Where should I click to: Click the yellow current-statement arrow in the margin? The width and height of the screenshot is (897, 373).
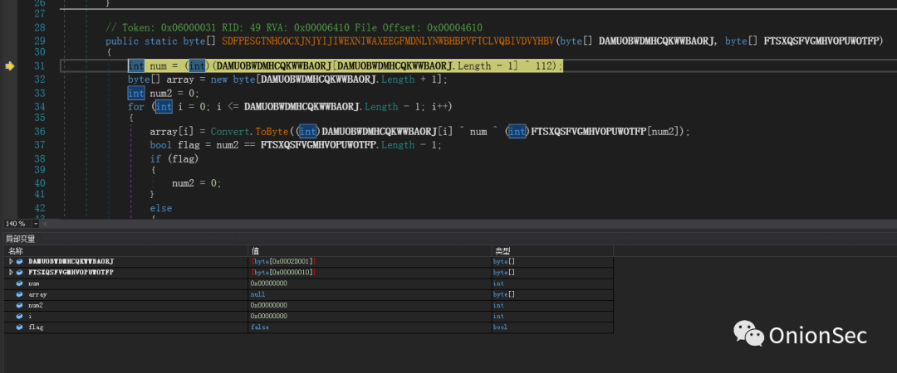(10, 66)
